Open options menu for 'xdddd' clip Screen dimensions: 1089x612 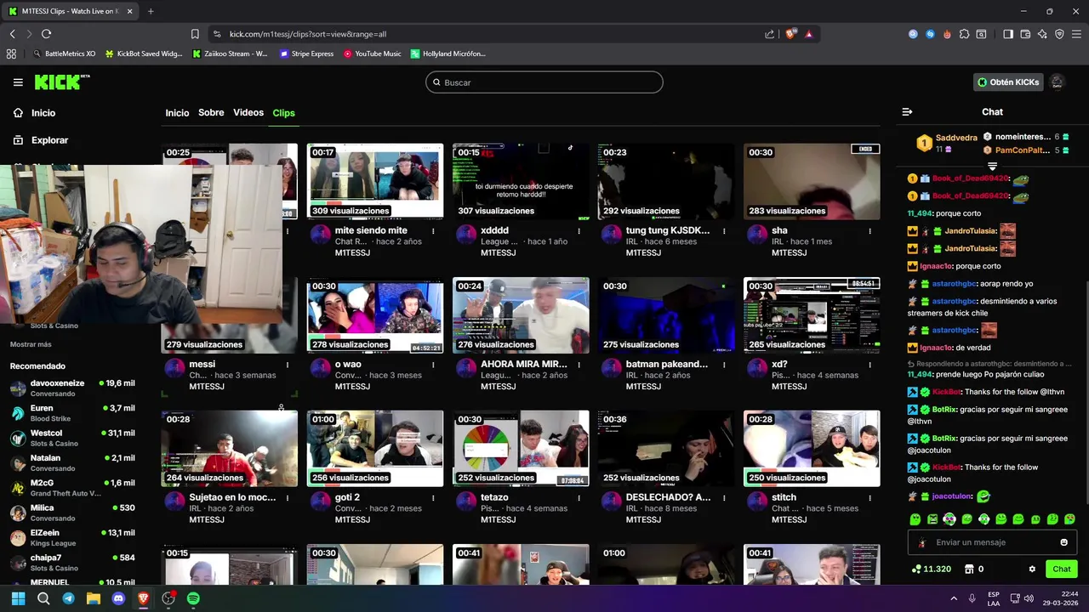tap(579, 230)
